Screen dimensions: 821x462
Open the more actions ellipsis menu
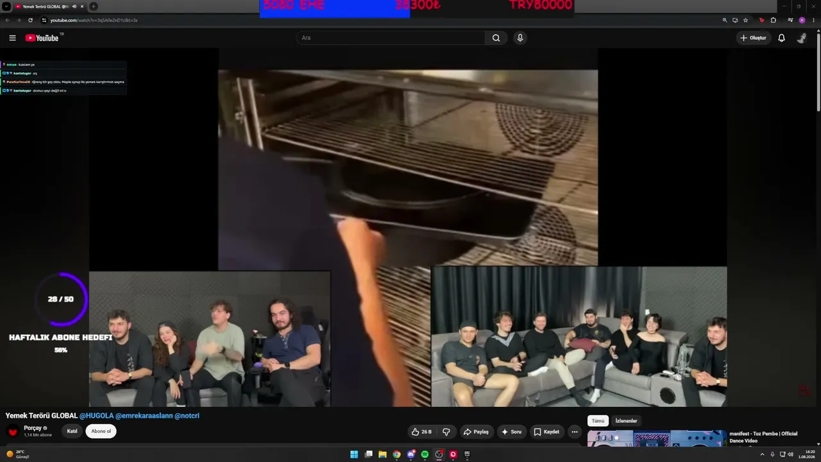point(575,432)
